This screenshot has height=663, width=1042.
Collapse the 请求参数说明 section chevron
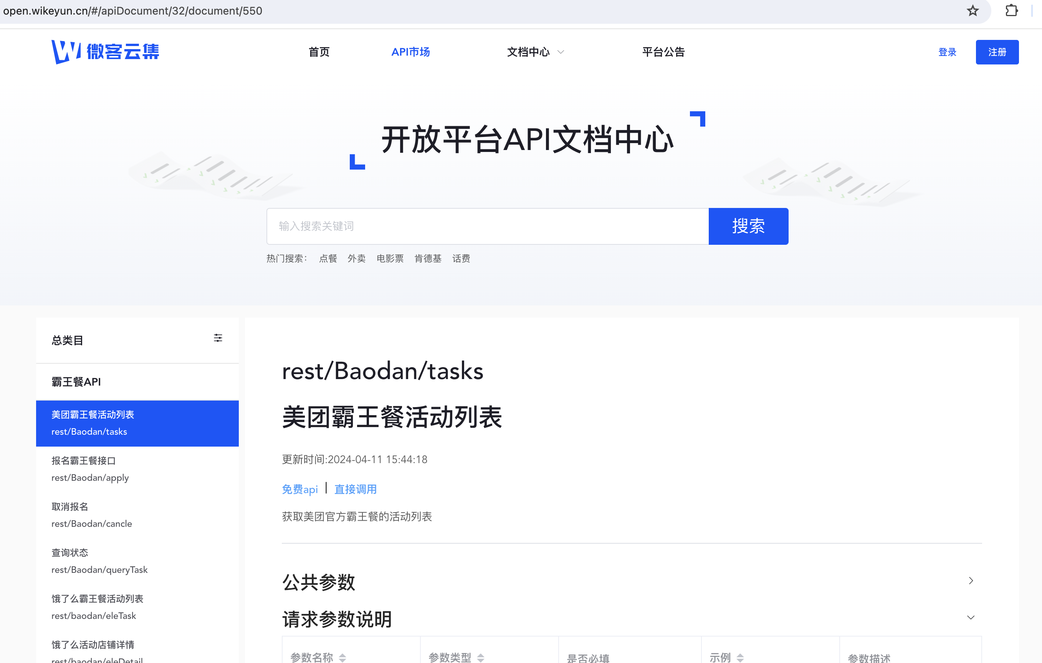pyautogui.click(x=971, y=617)
